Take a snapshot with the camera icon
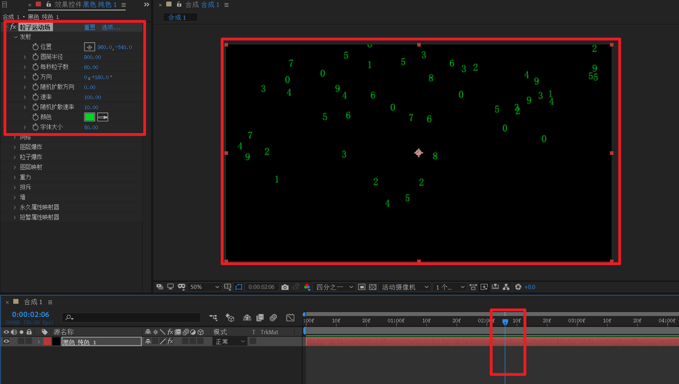 pyautogui.click(x=285, y=287)
